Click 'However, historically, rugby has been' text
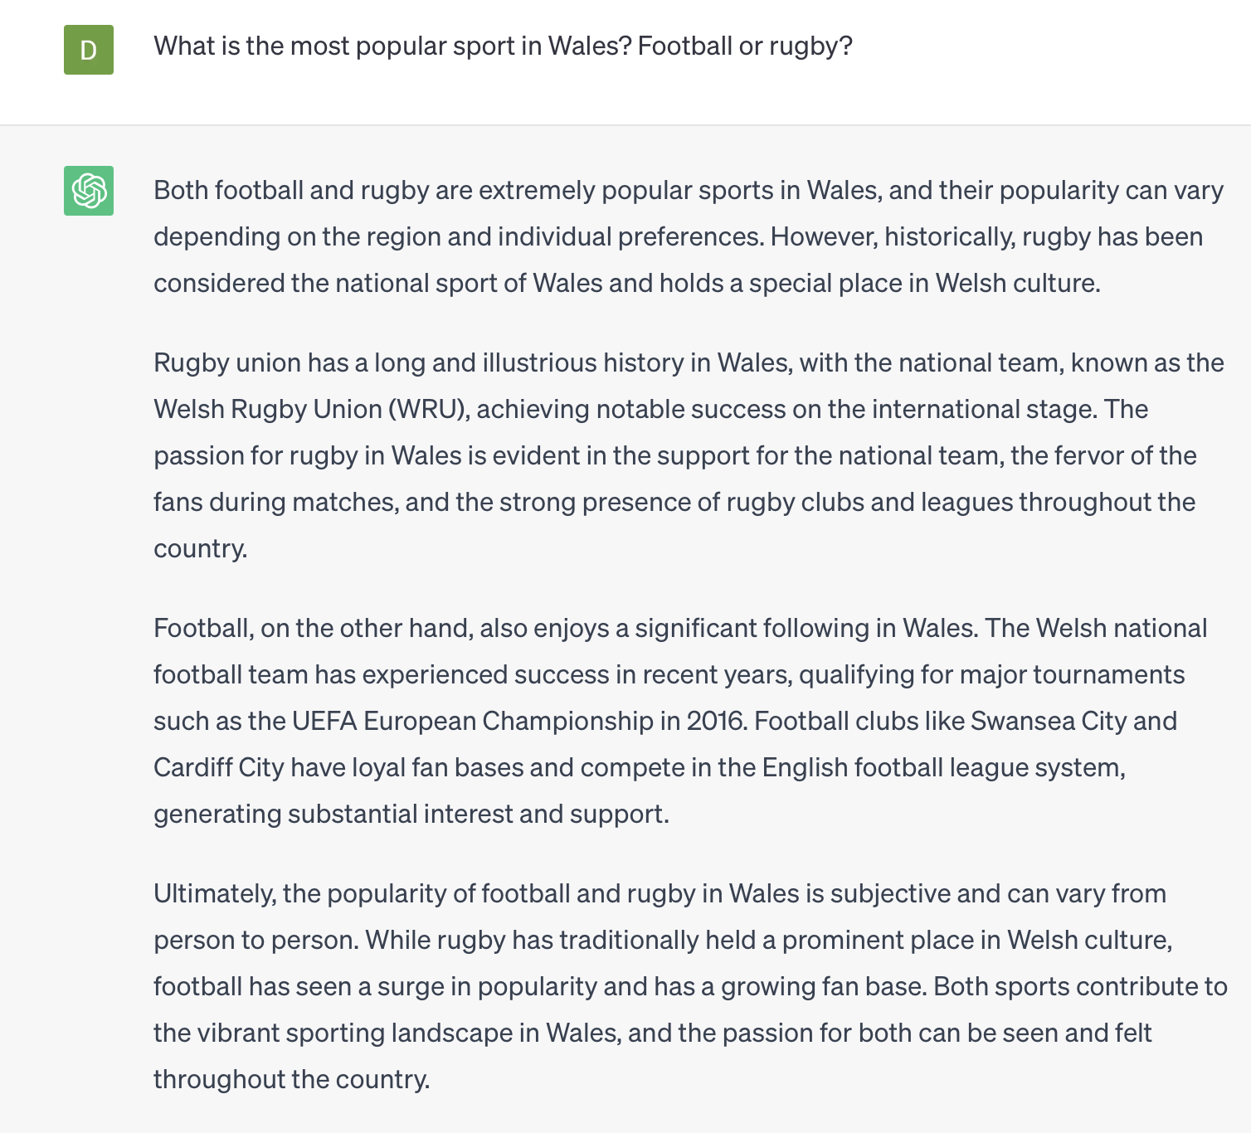The width and height of the screenshot is (1251, 1133). pyautogui.click(x=986, y=236)
